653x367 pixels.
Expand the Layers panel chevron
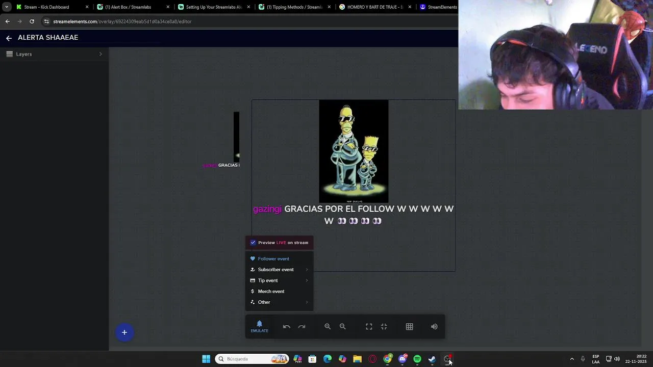pos(101,54)
